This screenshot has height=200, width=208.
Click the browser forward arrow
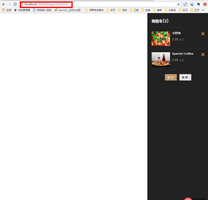[x=9, y=4]
